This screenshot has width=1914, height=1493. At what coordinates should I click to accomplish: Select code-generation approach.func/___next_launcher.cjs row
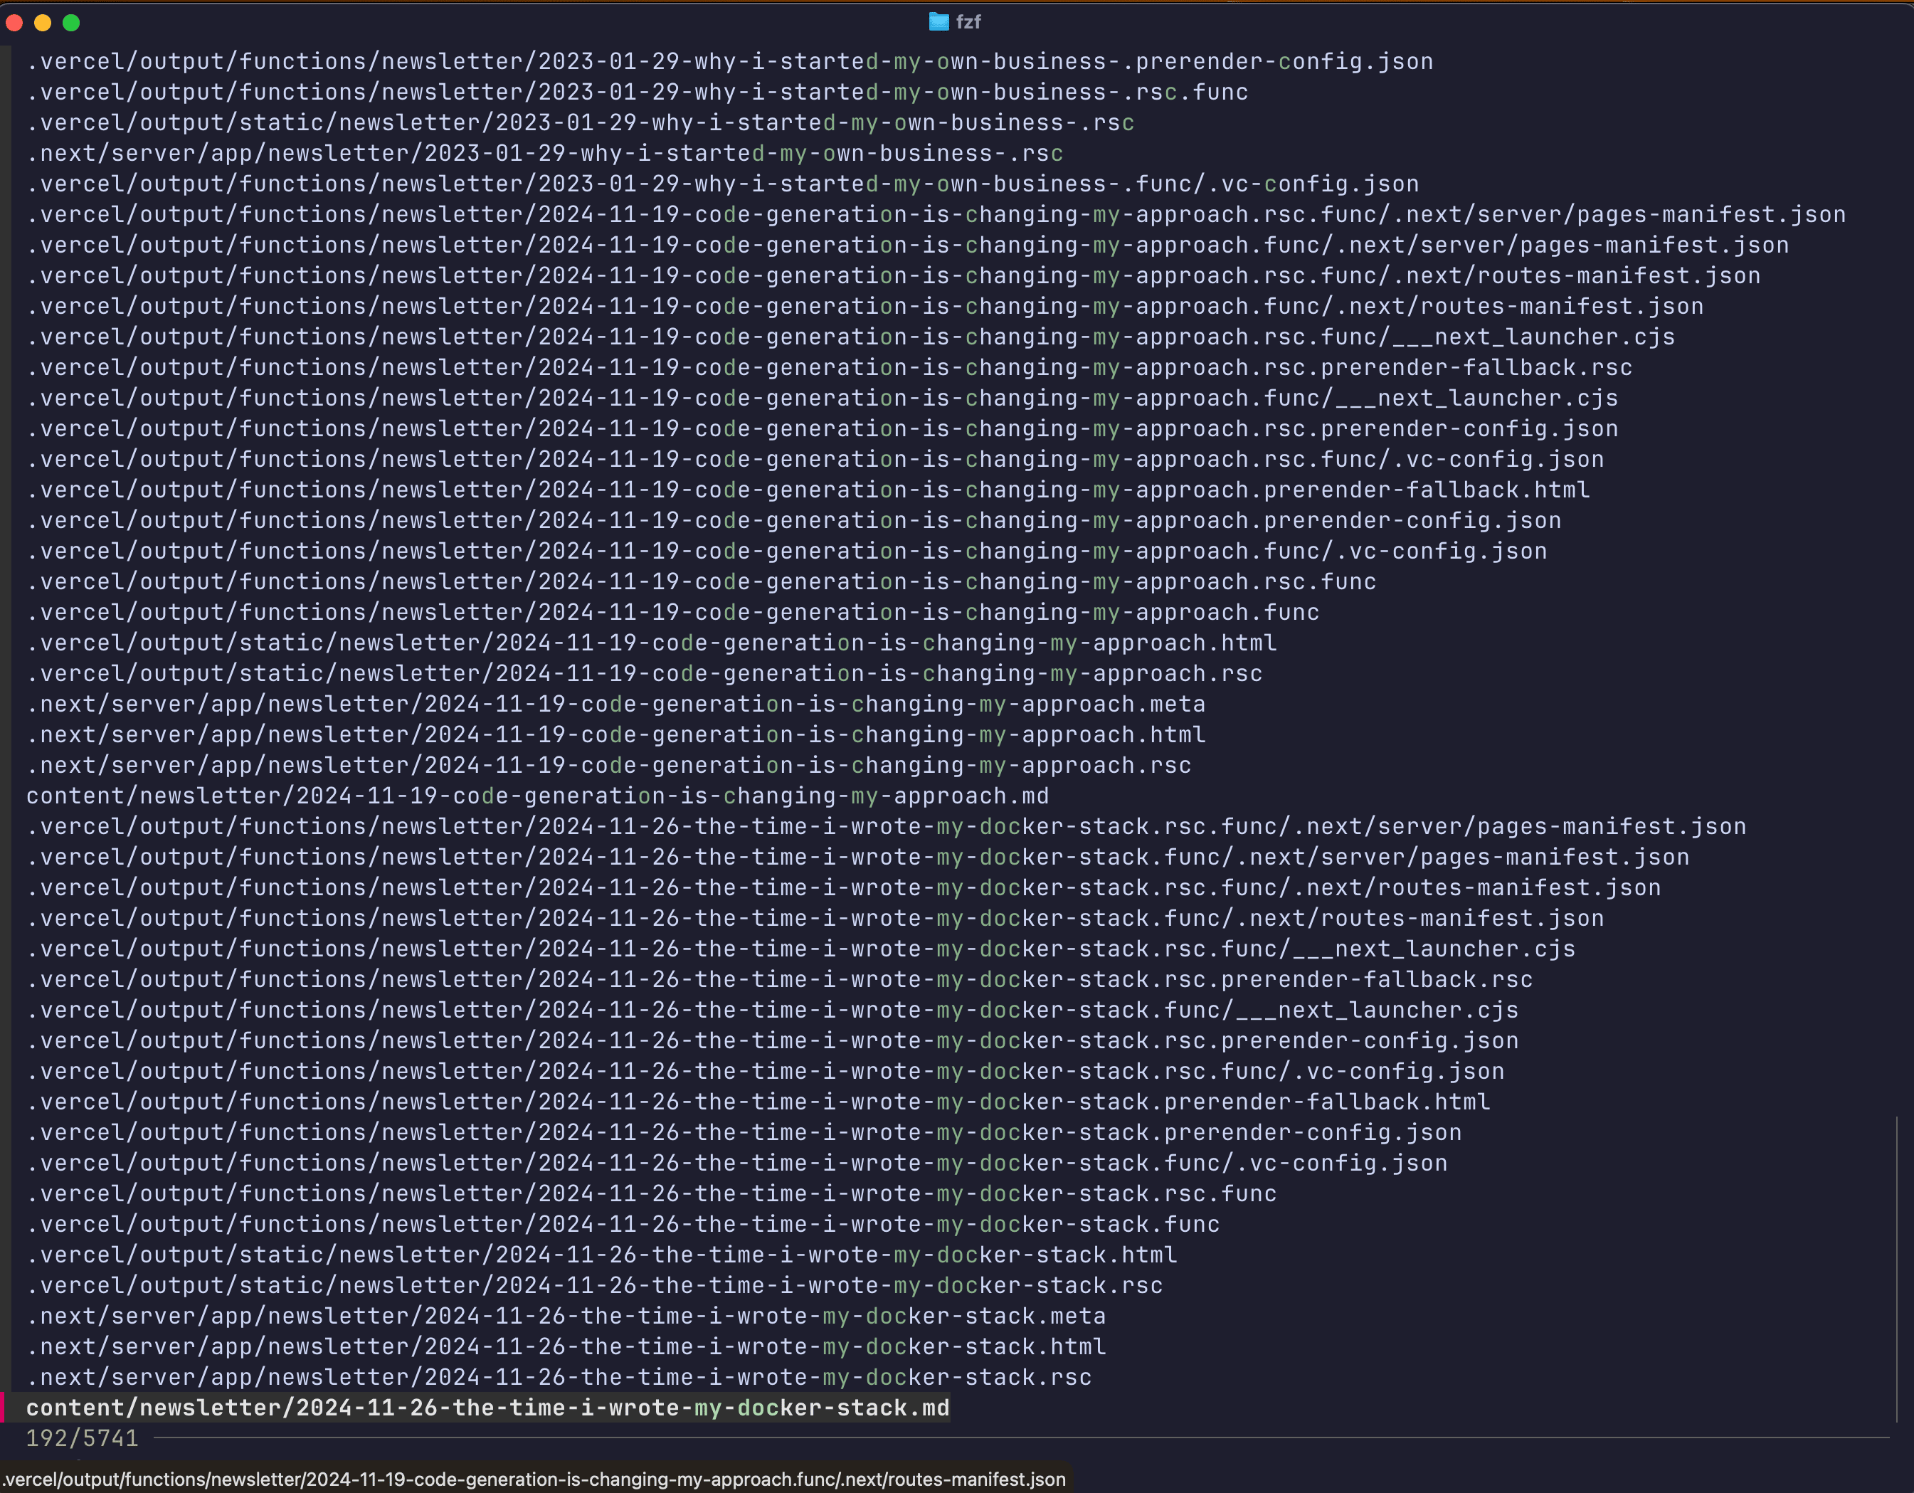(822, 398)
